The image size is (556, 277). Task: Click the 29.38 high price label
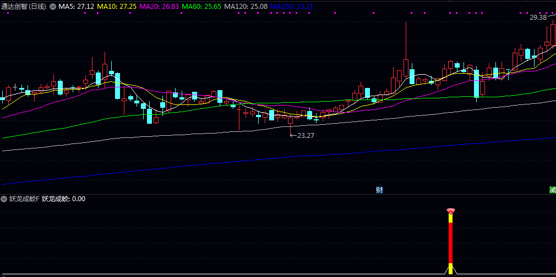coord(538,18)
